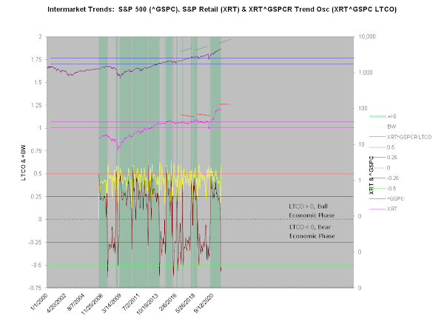Click the '-0.75' tick on left axis
Viewport: 444px width, 322px height.
tap(36, 288)
